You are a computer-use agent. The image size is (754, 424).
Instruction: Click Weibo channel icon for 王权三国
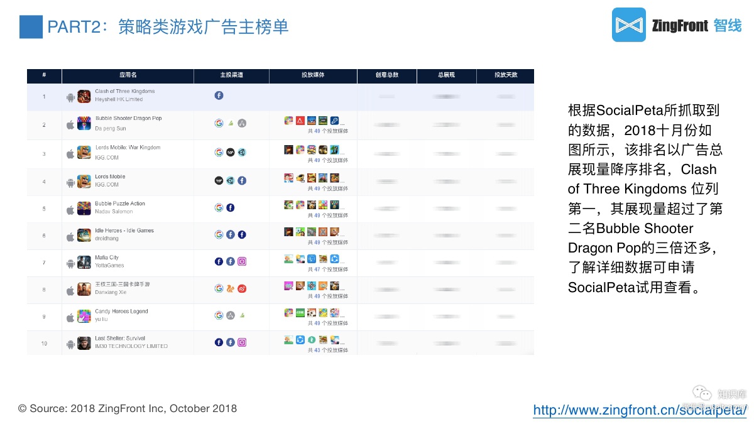(242, 288)
